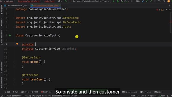Open the Run tool window

tap(16, 92)
